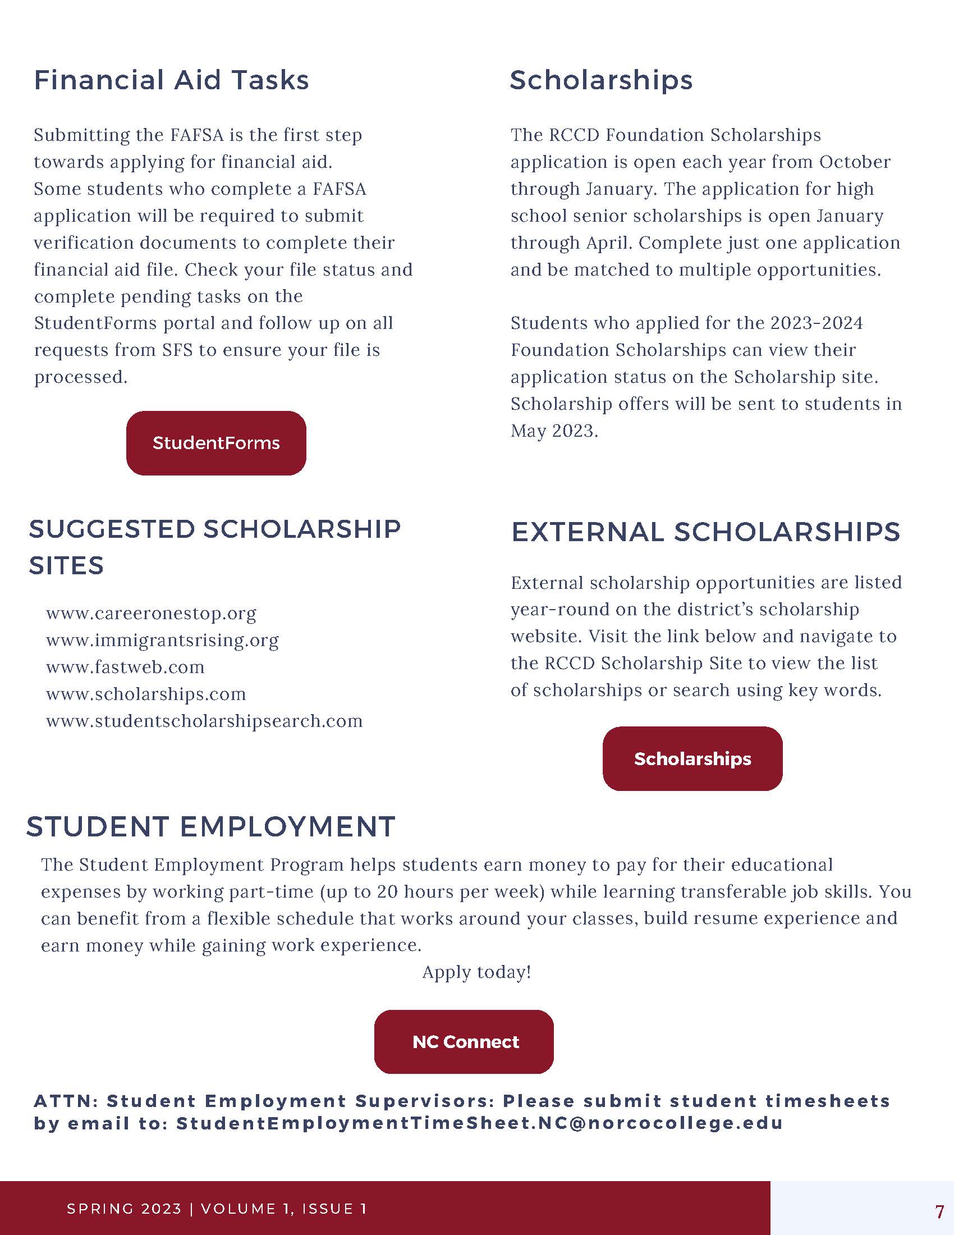Select the Scholarships section heading
Screen dimensions: 954x1235
click(x=602, y=81)
